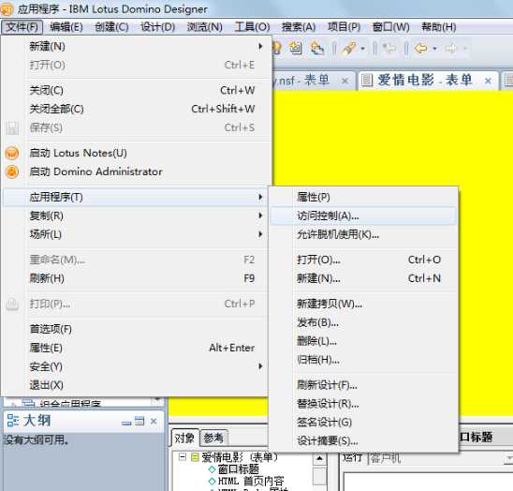Expand the 复制(R) submenu

pos(137,216)
